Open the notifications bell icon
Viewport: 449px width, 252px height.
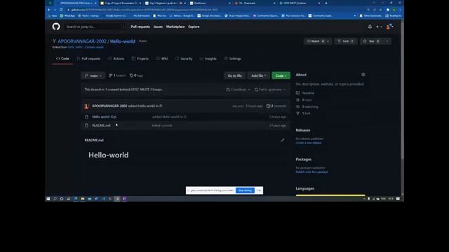coord(370,27)
